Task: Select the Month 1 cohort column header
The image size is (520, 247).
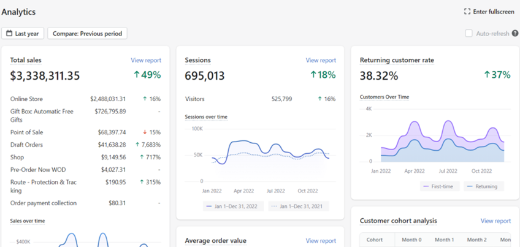Action: (x=445, y=240)
